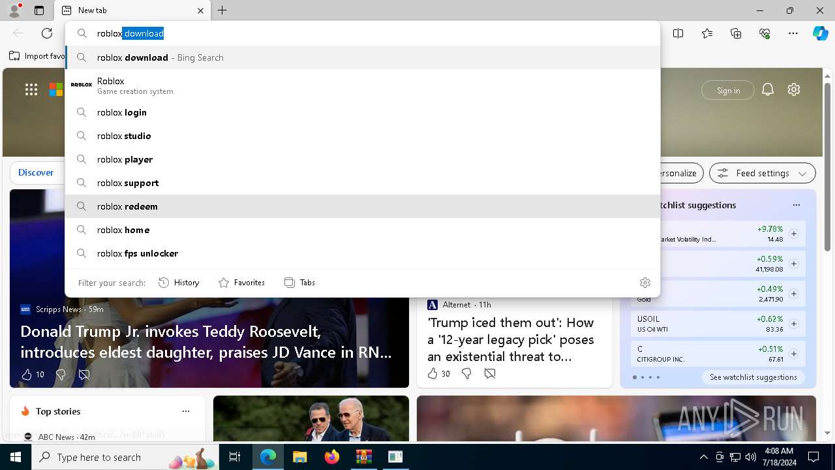The width and height of the screenshot is (835, 470).
Task: Click the browser refresh button
Action: point(47,33)
